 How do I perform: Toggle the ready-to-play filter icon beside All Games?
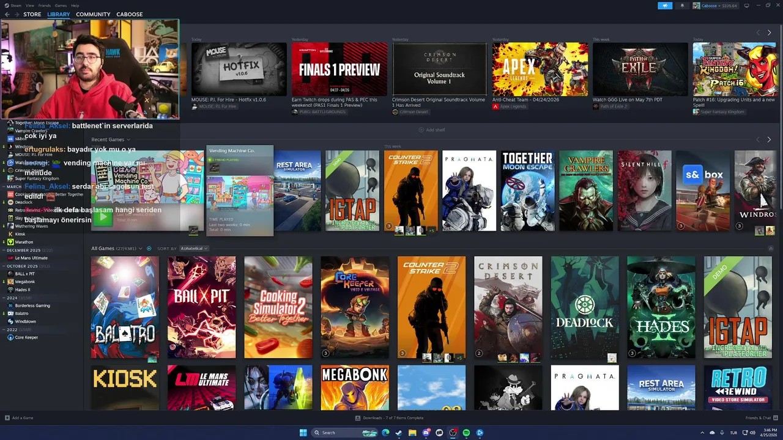149,249
